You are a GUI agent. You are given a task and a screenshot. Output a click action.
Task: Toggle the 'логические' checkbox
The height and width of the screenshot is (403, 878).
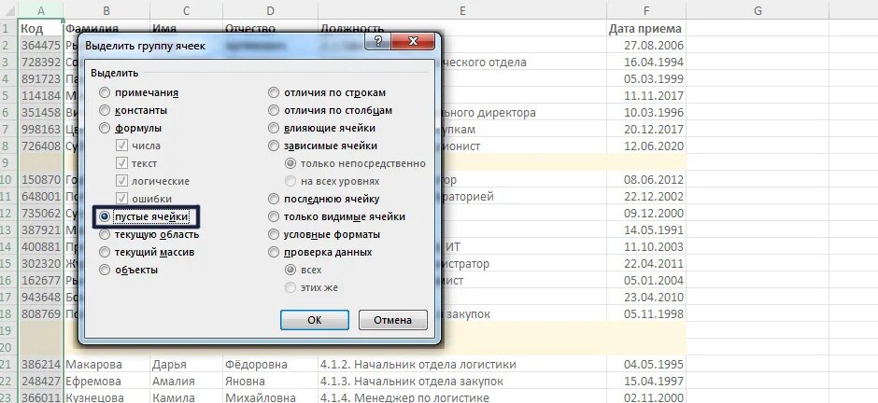(x=121, y=181)
